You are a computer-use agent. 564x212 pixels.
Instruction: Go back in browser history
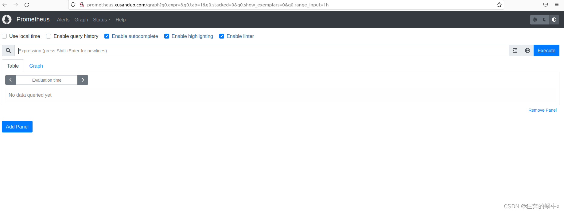click(5, 5)
